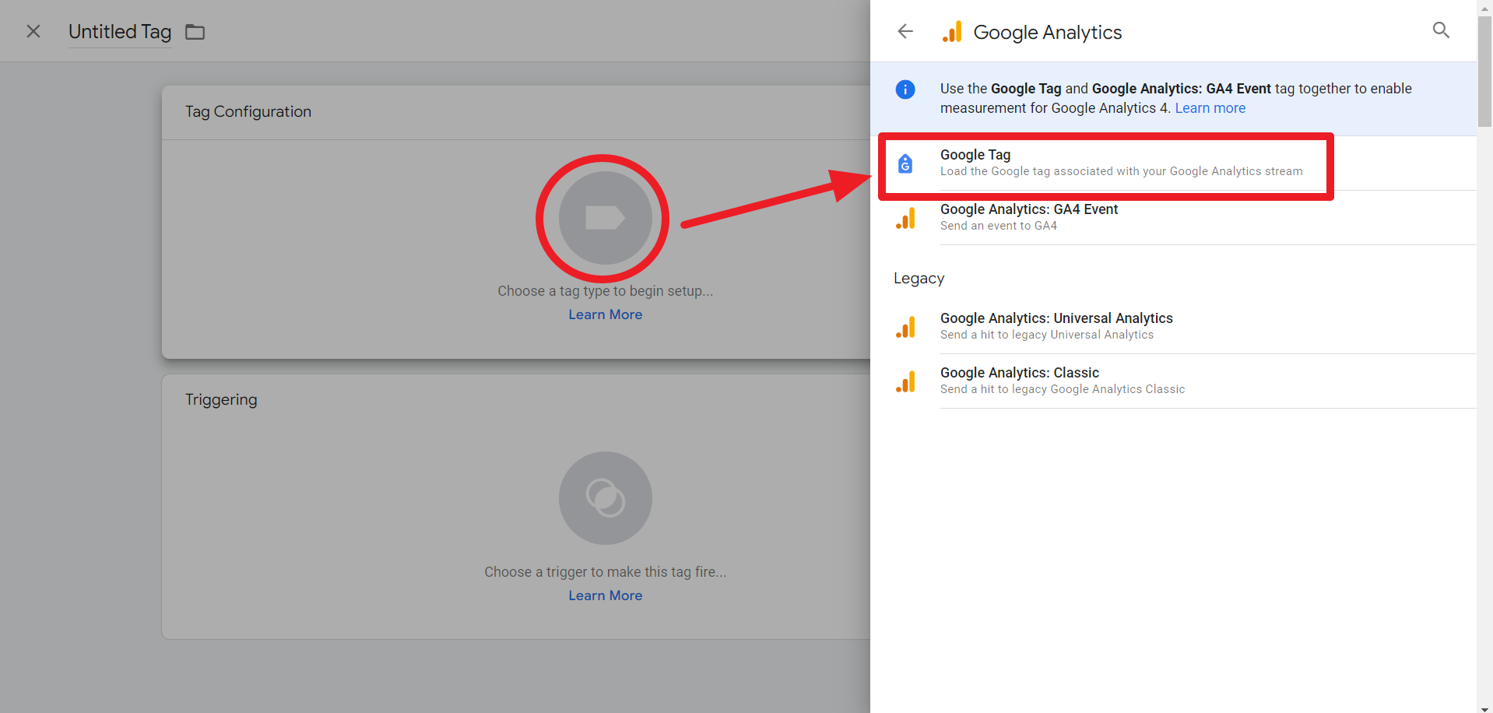This screenshot has width=1493, height=713.
Task: Follow the Learn more link in info banner
Action: [x=1210, y=108]
